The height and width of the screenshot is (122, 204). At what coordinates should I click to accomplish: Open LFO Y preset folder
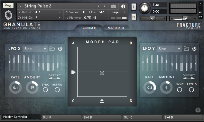click(186, 49)
